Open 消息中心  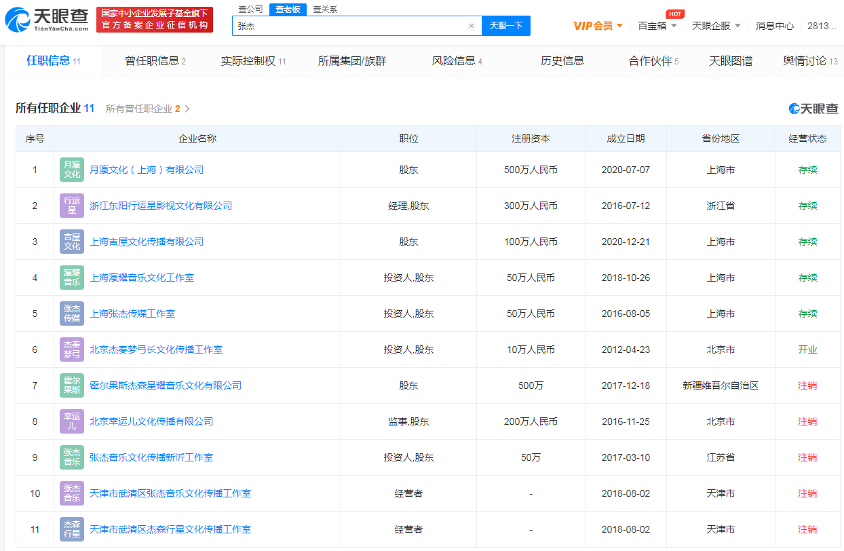point(775,26)
